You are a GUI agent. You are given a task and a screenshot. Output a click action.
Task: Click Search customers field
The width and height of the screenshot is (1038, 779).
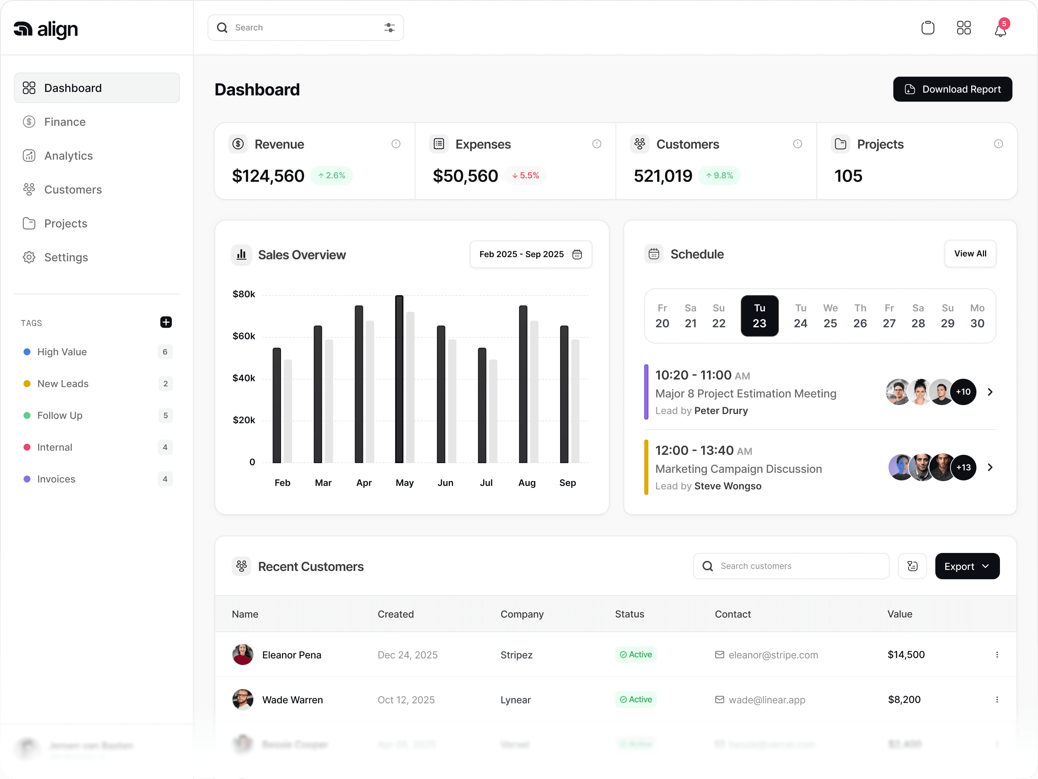(791, 566)
